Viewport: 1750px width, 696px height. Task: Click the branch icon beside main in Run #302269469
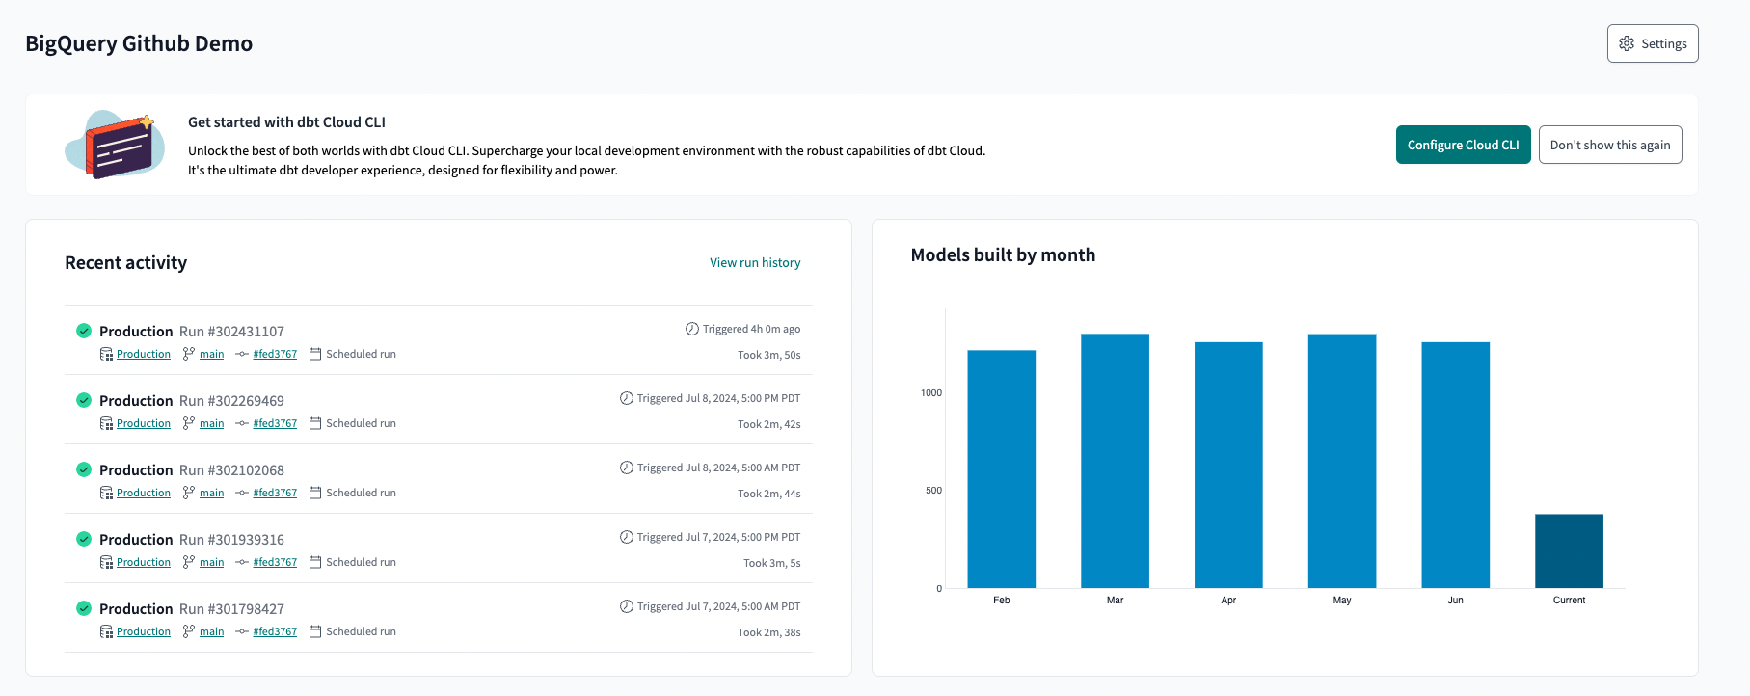189,423
